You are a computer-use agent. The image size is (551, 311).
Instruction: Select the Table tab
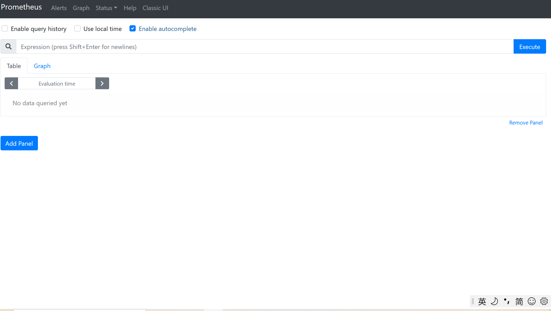pyautogui.click(x=14, y=66)
